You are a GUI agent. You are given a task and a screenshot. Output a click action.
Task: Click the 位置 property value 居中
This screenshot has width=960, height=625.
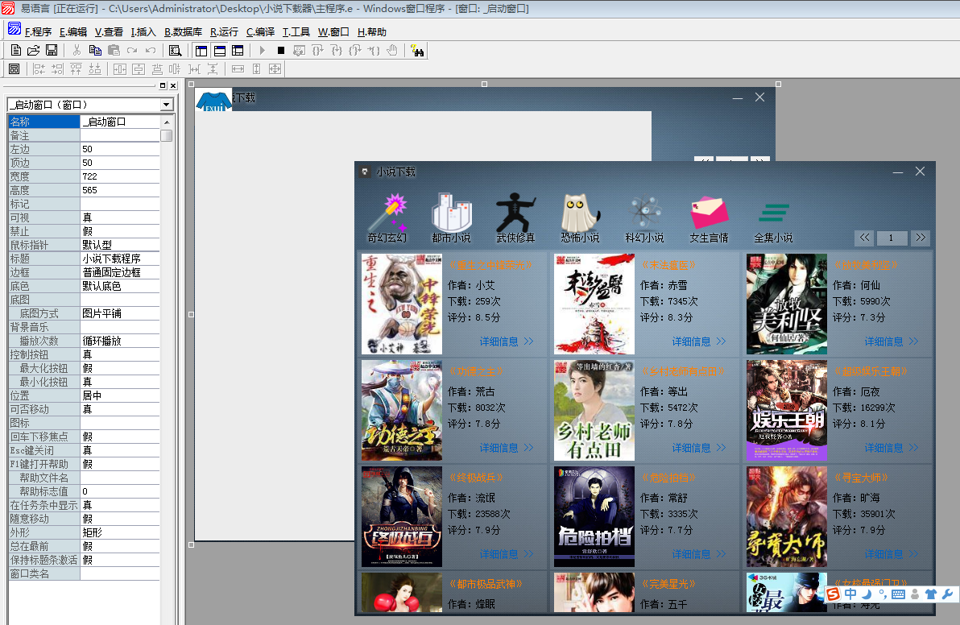[x=120, y=395]
